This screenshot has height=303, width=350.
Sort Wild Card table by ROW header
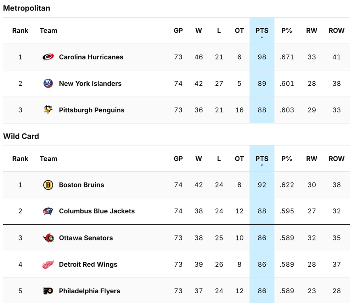(336, 159)
